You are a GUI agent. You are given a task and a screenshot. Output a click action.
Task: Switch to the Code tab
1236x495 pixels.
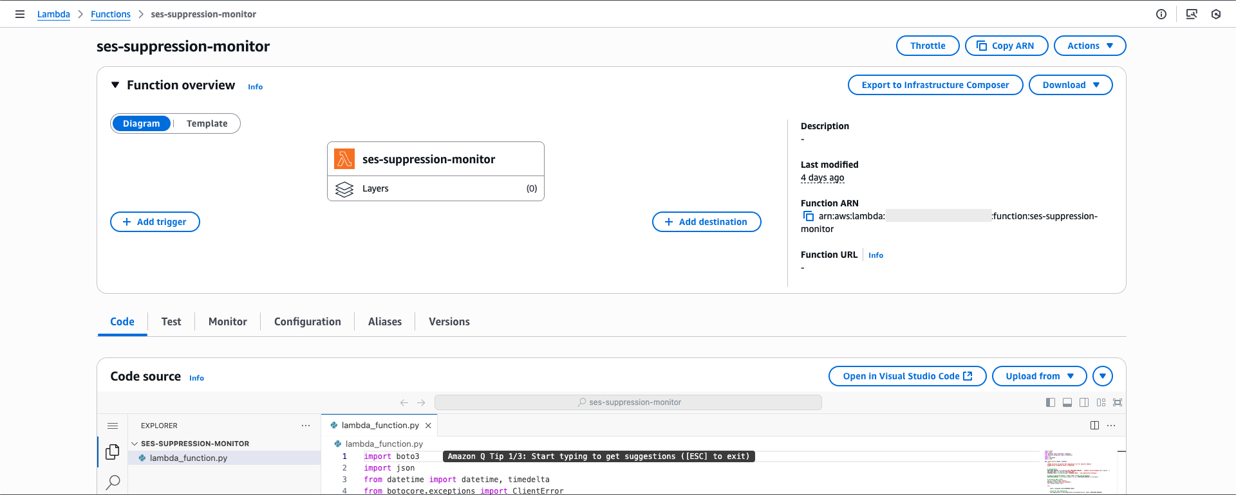click(x=122, y=321)
